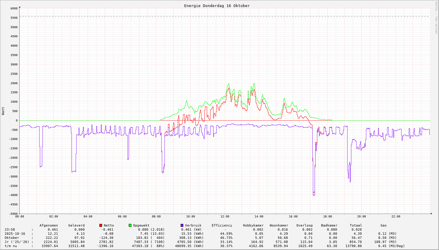Viewport: 439px width, 250px height.
Task: Click the Oktober row label
Action: (12, 238)
